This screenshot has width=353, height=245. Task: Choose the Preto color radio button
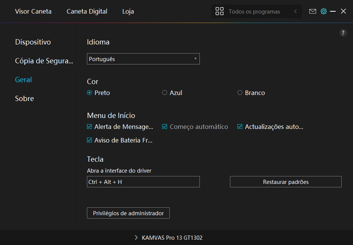tap(90, 93)
